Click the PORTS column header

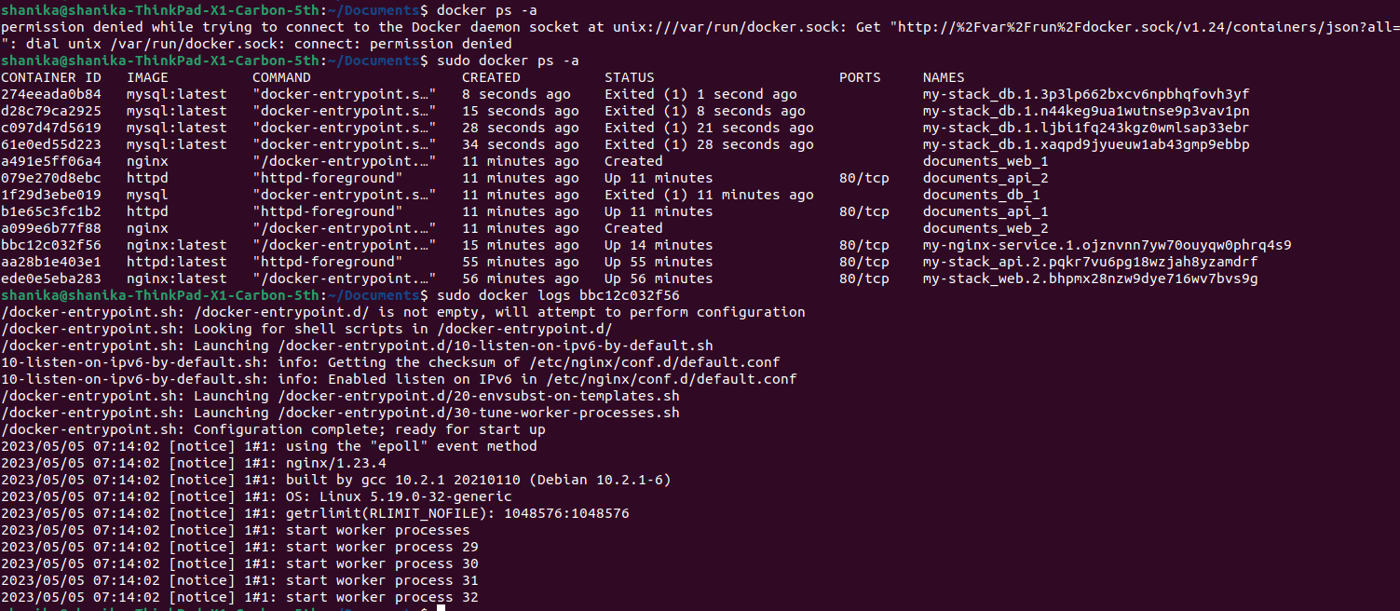coord(860,77)
